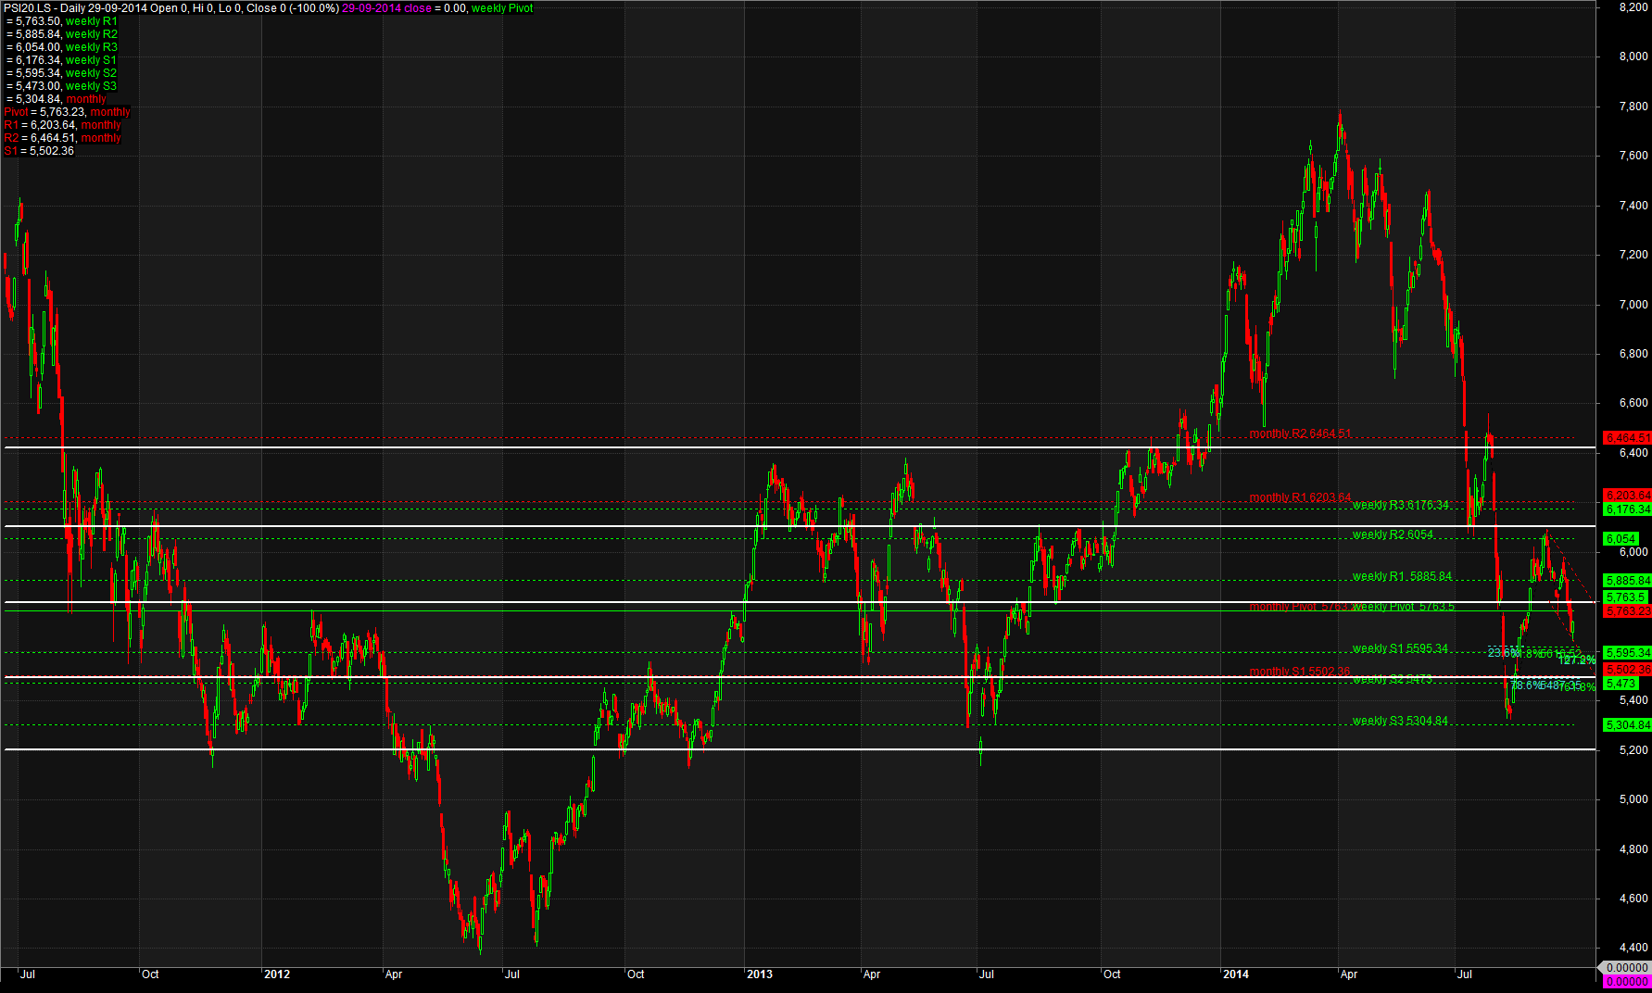Screen dimensions: 1652x993
Task: Select the green 5,763.5 price-axis tag
Action: [x=1626, y=597]
